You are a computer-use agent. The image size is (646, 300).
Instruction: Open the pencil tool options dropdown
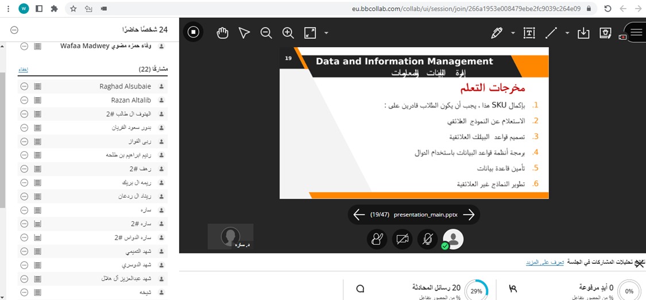(513, 33)
